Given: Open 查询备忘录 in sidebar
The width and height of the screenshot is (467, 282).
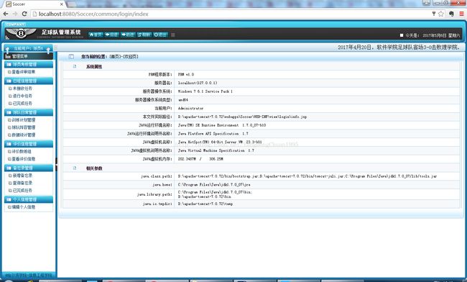Looking at the screenshot, I should click(22, 183).
